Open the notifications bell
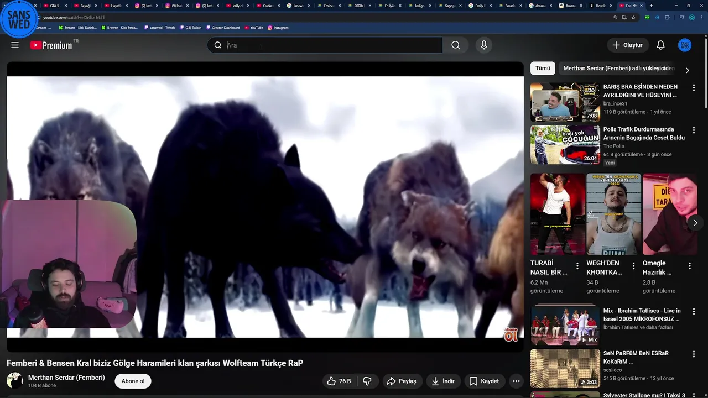Viewport: 708px width, 398px height. pos(660,45)
